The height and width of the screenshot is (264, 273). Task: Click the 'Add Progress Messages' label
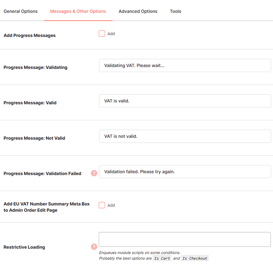tap(30, 35)
